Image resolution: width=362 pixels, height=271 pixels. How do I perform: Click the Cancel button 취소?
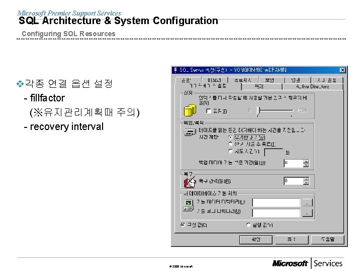(x=292, y=240)
